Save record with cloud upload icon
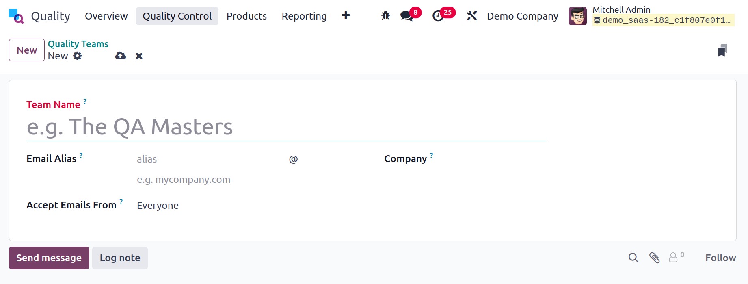The image size is (748, 284). point(121,56)
